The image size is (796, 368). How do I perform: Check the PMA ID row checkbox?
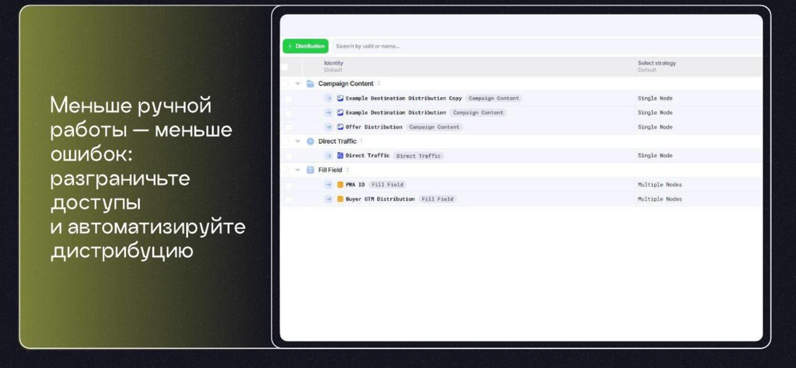[x=288, y=185]
